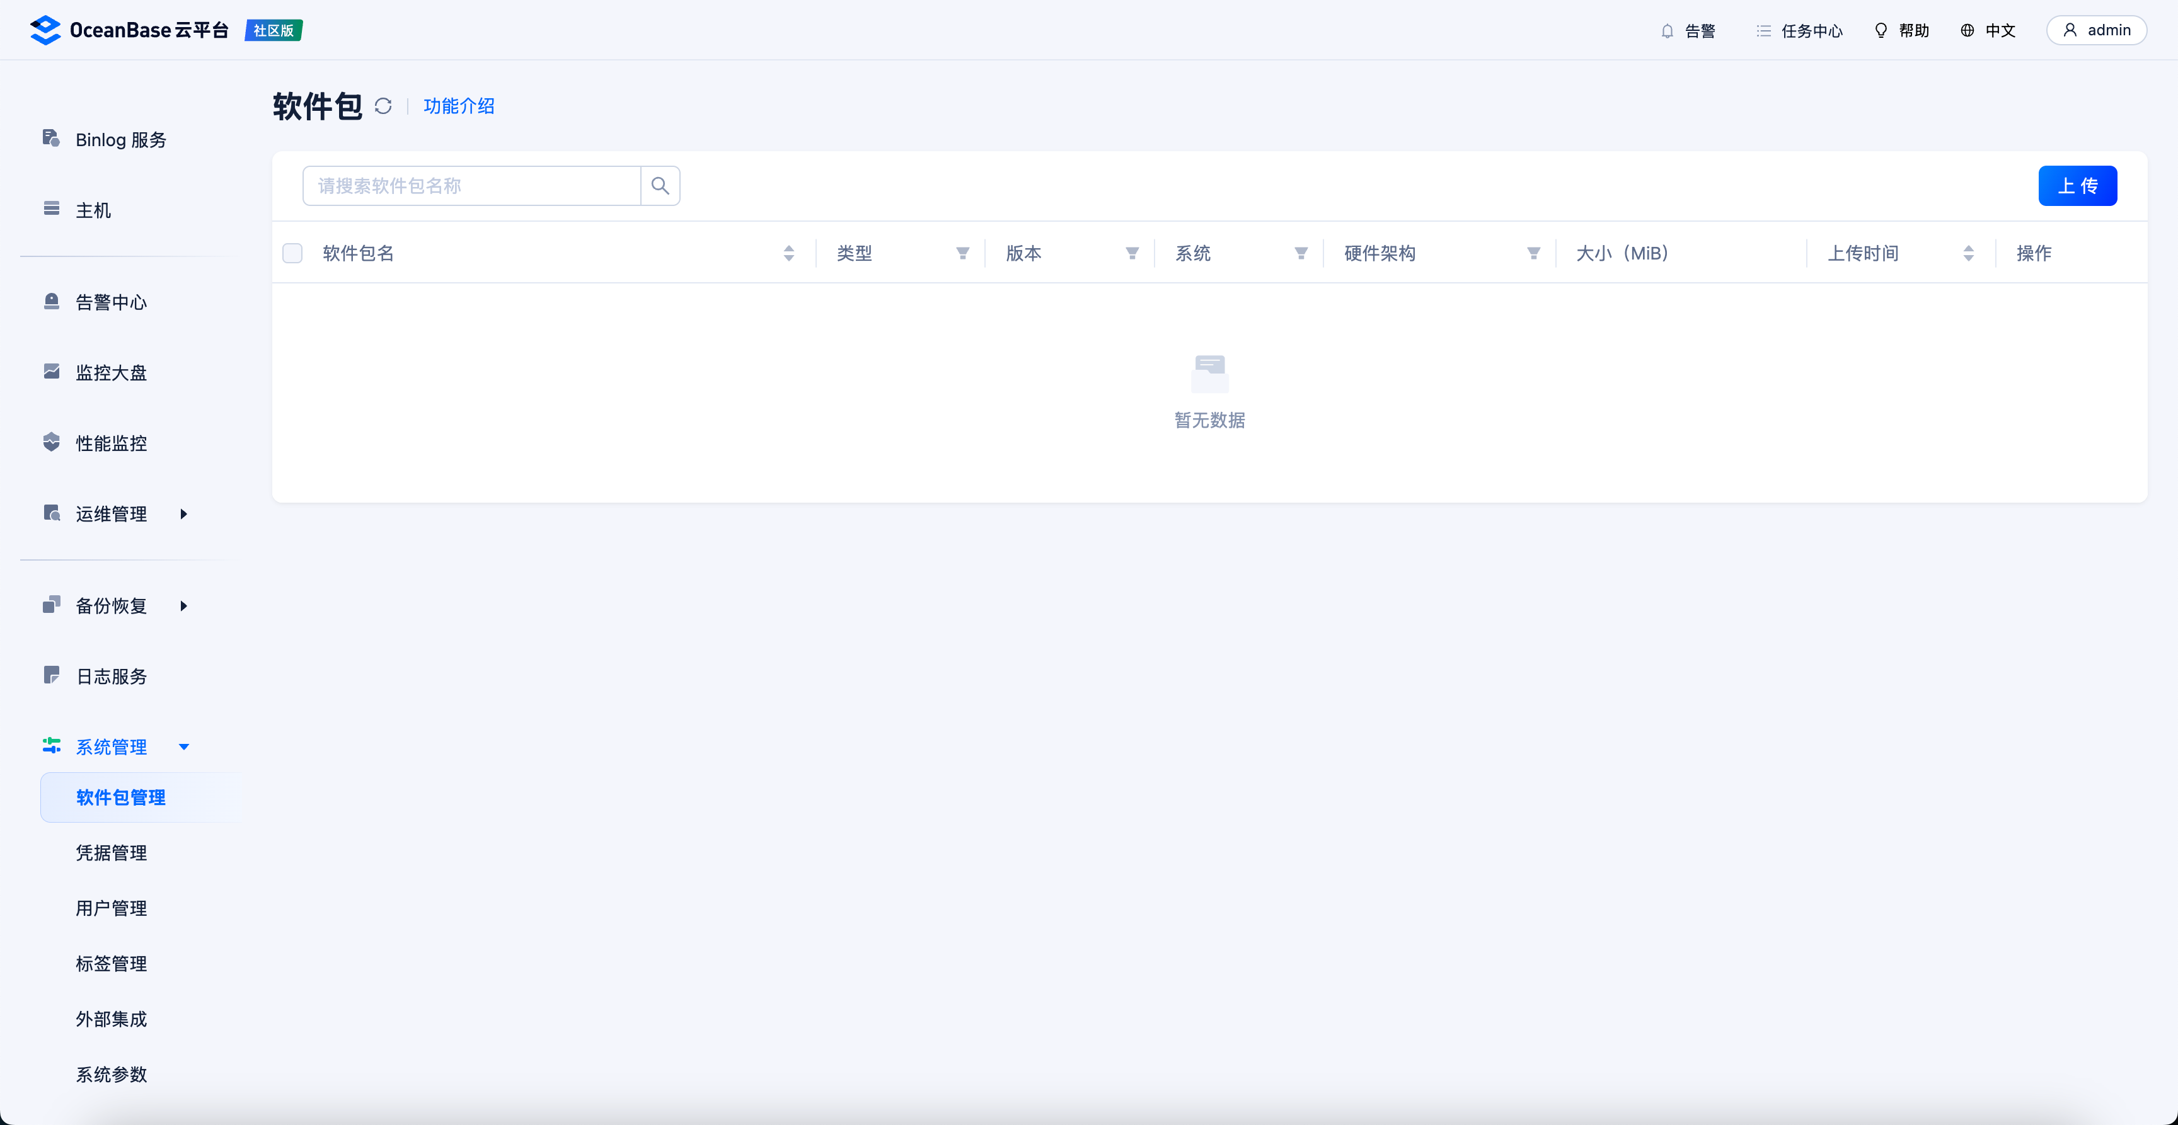Collapse the 系统管理 submenu arrow

(x=183, y=746)
